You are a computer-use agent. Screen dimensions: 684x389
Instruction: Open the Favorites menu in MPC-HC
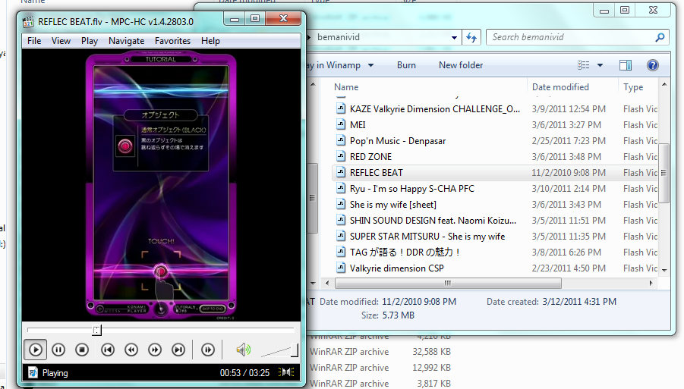(173, 41)
